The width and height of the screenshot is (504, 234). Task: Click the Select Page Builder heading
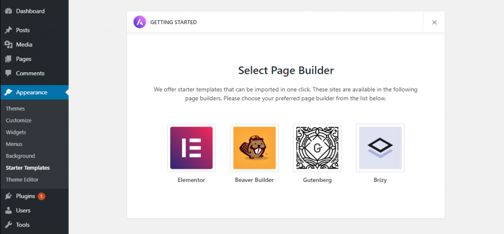tap(286, 70)
